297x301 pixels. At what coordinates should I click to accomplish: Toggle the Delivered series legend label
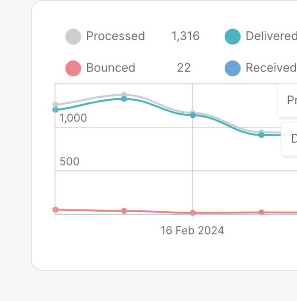point(270,36)
